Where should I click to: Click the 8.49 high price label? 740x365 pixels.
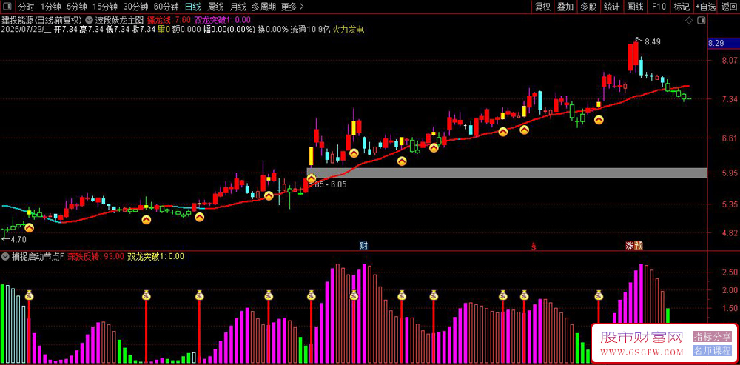pyautogui.click(x=653, y=41)
